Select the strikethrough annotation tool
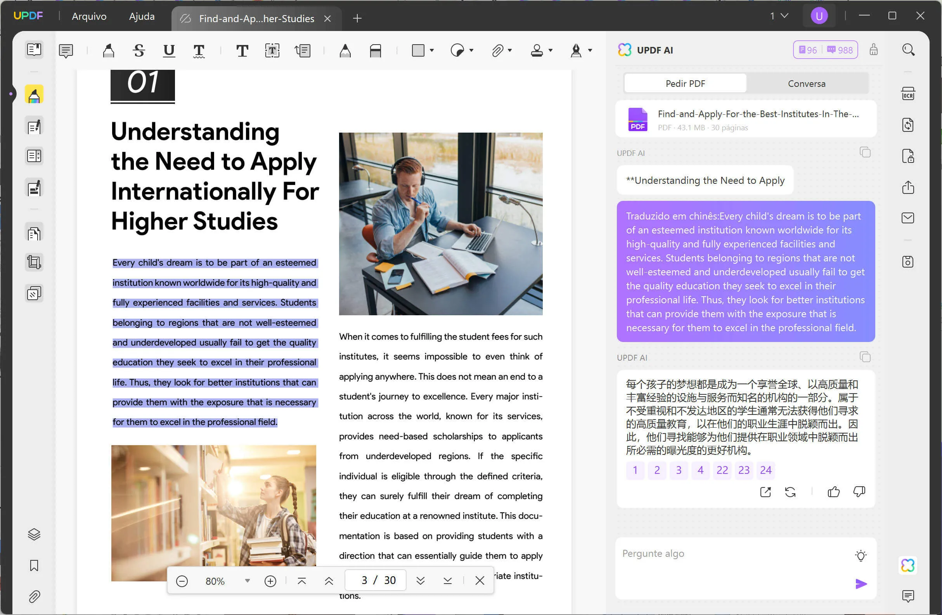 tap(139, 50)
